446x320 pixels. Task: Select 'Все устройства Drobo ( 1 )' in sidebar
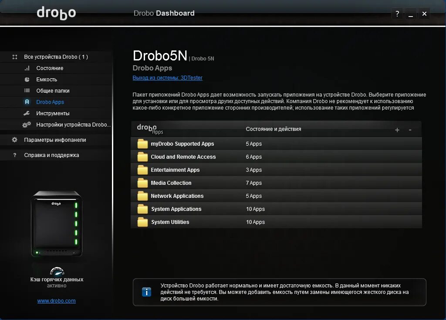[56, 57]
